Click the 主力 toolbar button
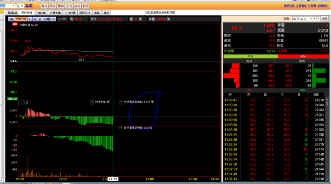Viewport: 331px width, 184px height. pos(69,6)
